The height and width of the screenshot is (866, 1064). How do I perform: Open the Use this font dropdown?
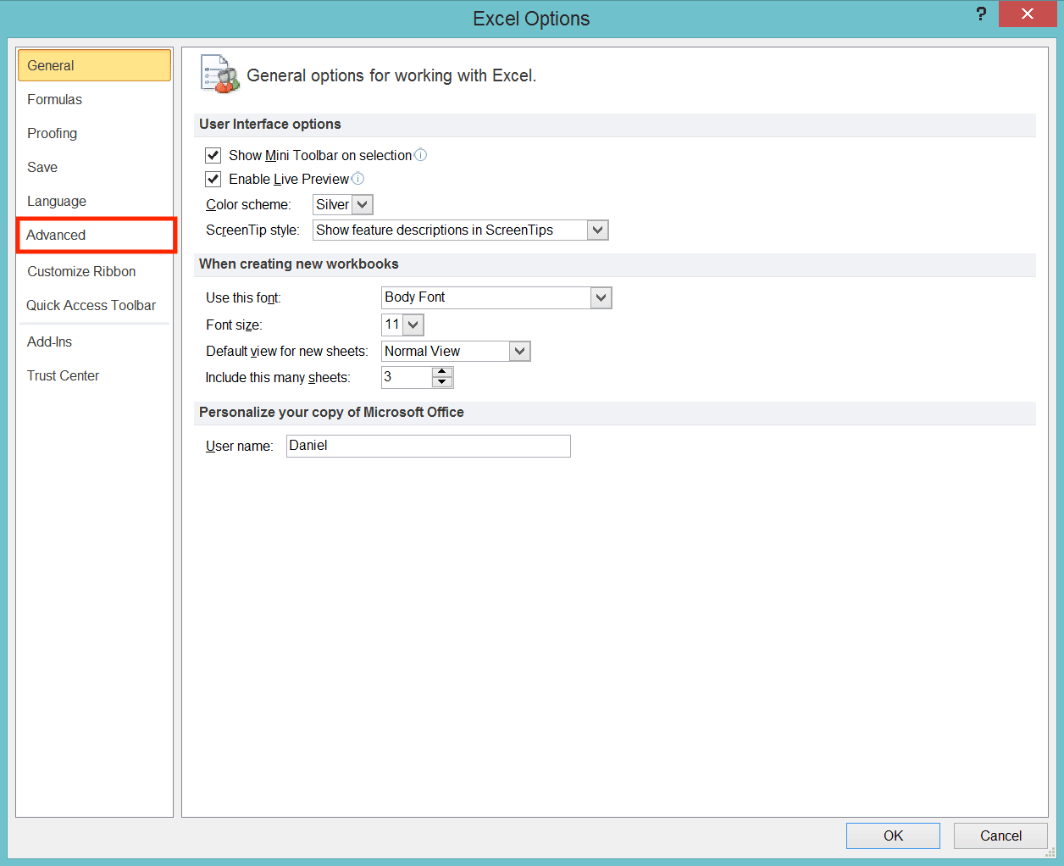coord(601,297)
